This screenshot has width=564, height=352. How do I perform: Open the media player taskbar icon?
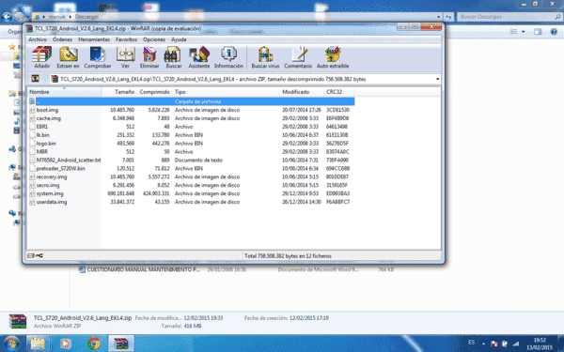point(66,344)
